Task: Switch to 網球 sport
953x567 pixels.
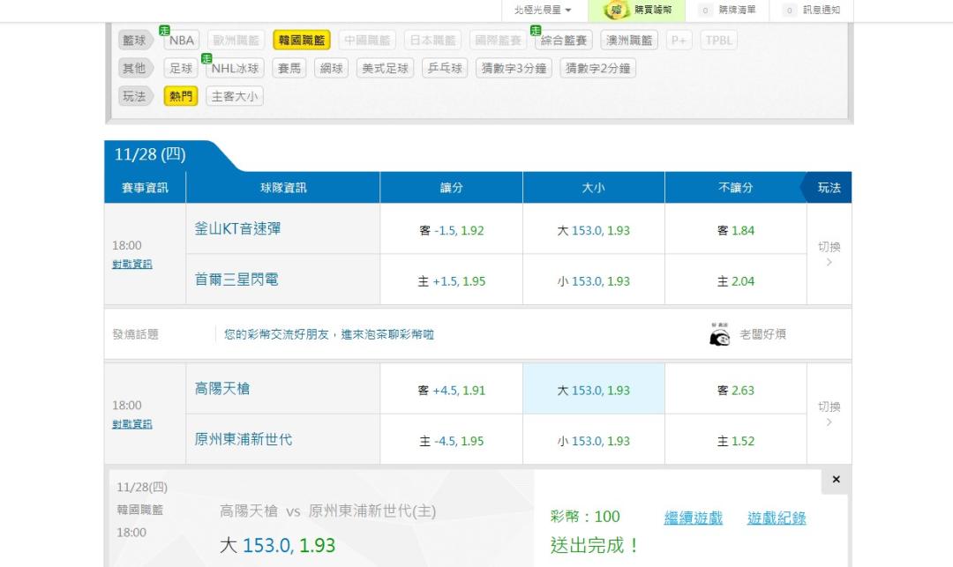Action: [x=331, y=68]
